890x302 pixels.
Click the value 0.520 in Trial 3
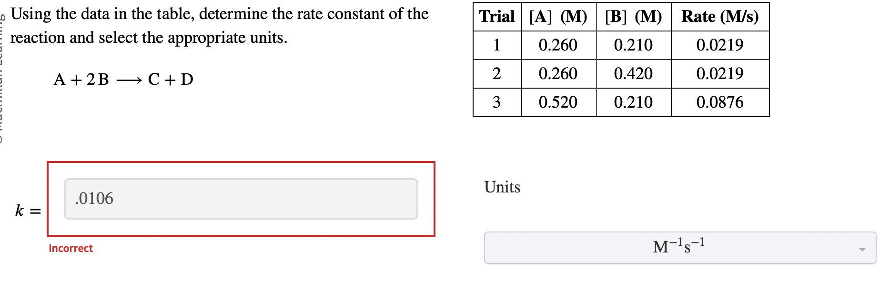coord(558,101)
